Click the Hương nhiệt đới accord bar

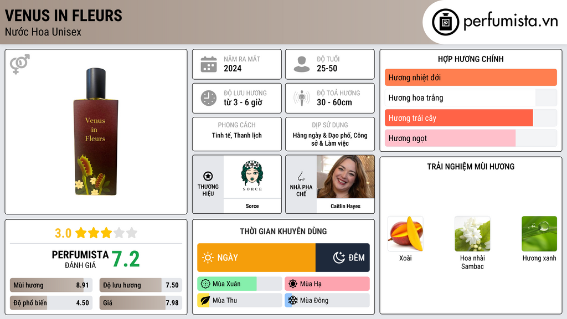pyautogui.click(x=471, y=78)
